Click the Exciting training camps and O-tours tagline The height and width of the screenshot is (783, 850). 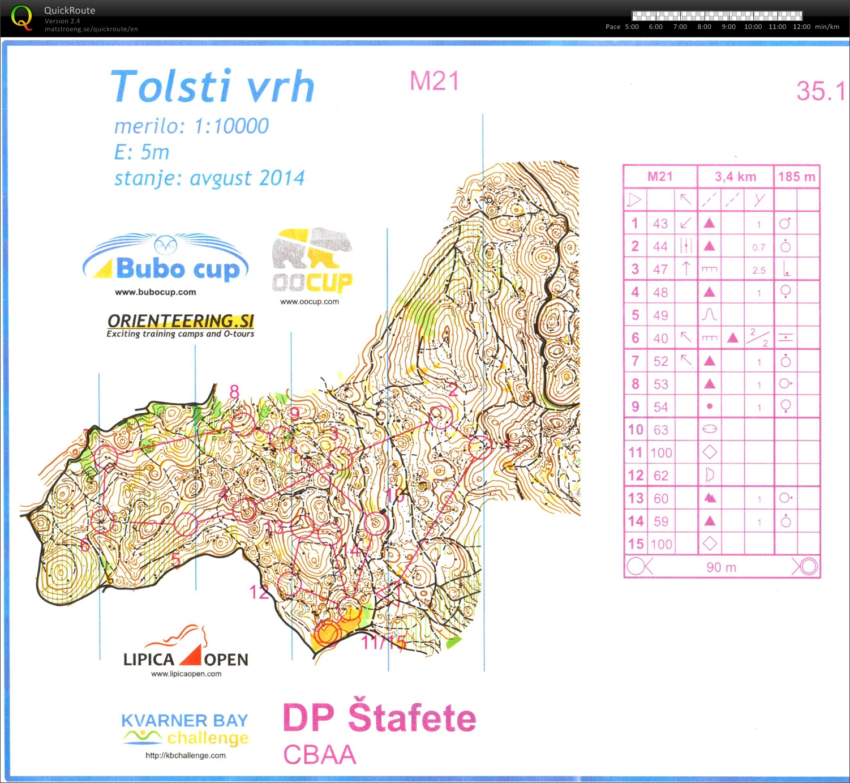[180, 334]
